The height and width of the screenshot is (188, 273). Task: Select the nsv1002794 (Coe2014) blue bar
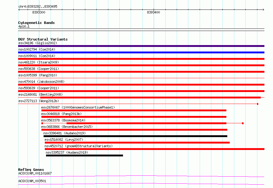141,52
